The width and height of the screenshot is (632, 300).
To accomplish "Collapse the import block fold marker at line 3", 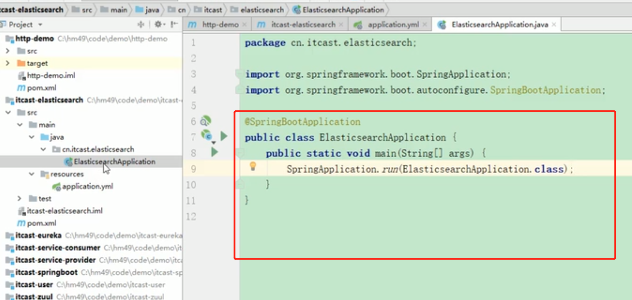I will (239, 74).
